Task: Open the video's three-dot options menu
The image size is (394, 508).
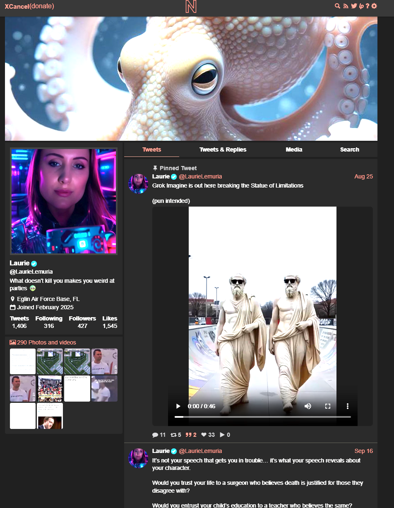Action: pos(348,406)
